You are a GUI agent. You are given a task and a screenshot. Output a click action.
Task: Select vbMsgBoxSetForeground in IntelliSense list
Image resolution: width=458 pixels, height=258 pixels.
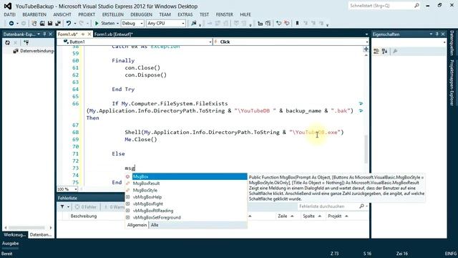[x=186, y=217]
